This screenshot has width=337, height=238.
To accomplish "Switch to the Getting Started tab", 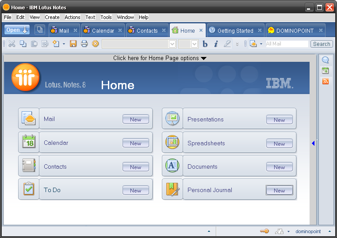I will 235,30.
